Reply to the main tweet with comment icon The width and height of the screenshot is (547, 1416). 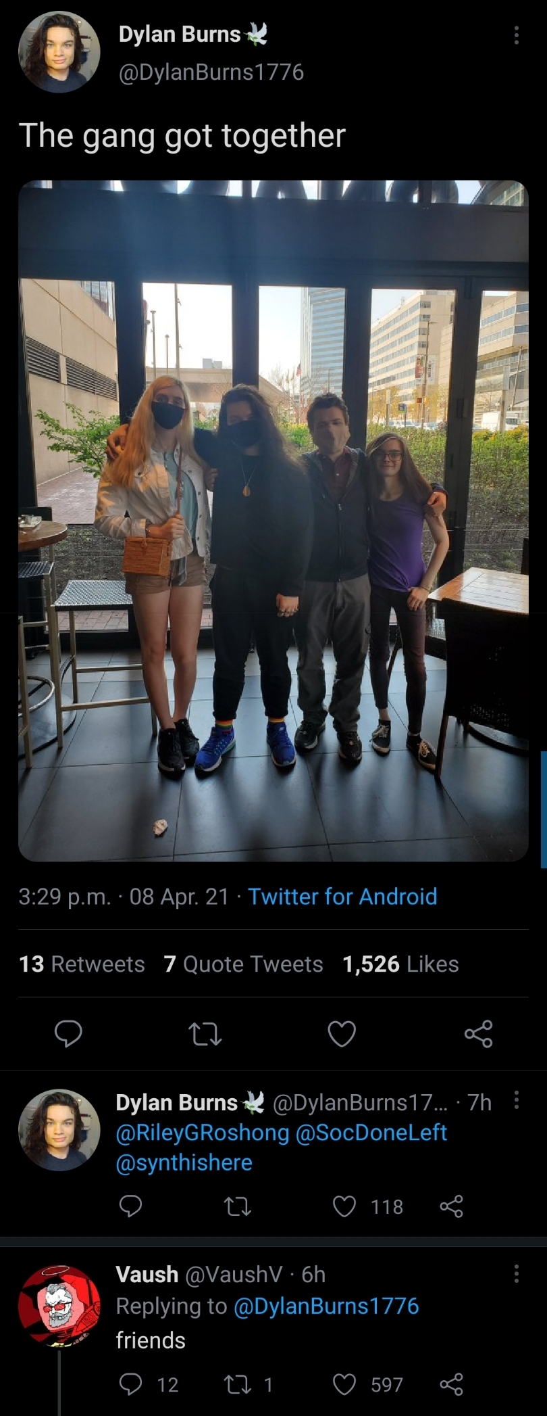point(68,1034)
